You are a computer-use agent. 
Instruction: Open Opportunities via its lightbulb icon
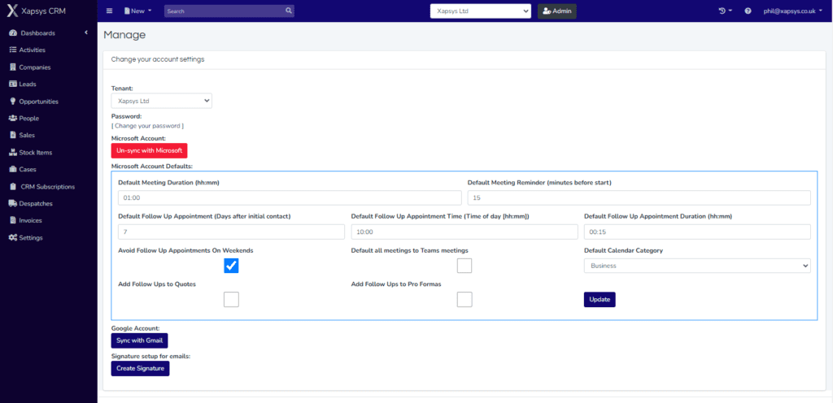tap(12, 102)
